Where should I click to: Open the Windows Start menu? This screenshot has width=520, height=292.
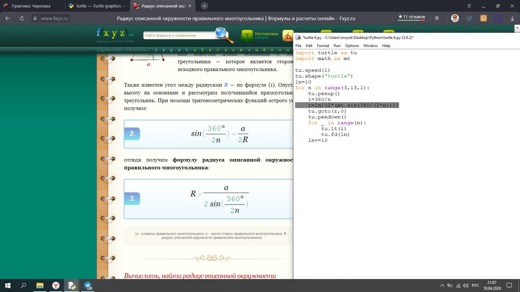(x=8, y=286)
